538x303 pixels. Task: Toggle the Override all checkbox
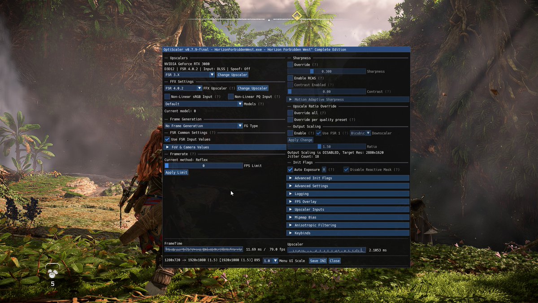(290, 113)
